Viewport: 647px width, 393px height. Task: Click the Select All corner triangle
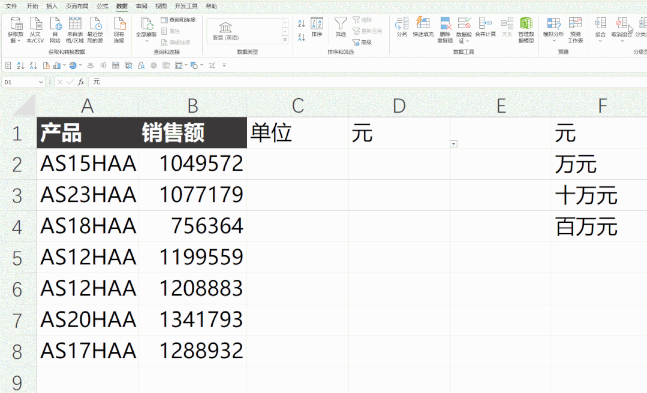pyautogui.click(x=25, y=105)
